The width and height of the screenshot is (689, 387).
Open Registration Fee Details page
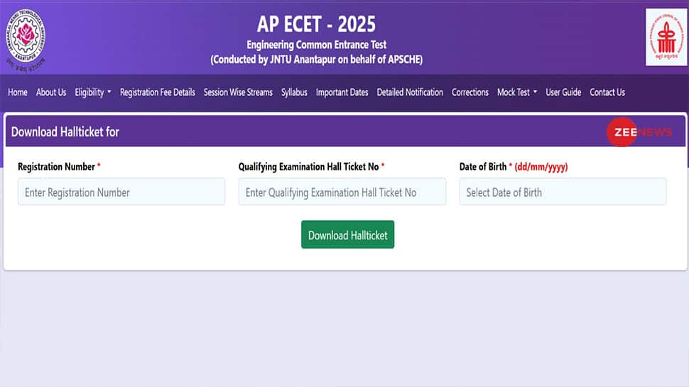157,92
